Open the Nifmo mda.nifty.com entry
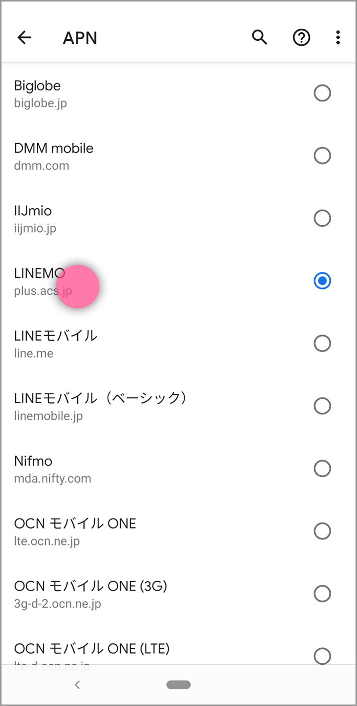The image size is (357, 706). (149, 469)
